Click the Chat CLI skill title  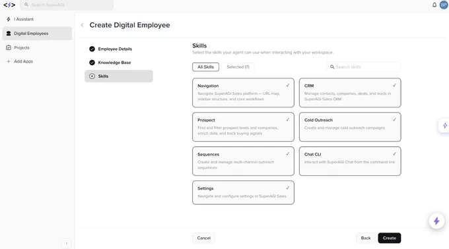pos(313,154)
